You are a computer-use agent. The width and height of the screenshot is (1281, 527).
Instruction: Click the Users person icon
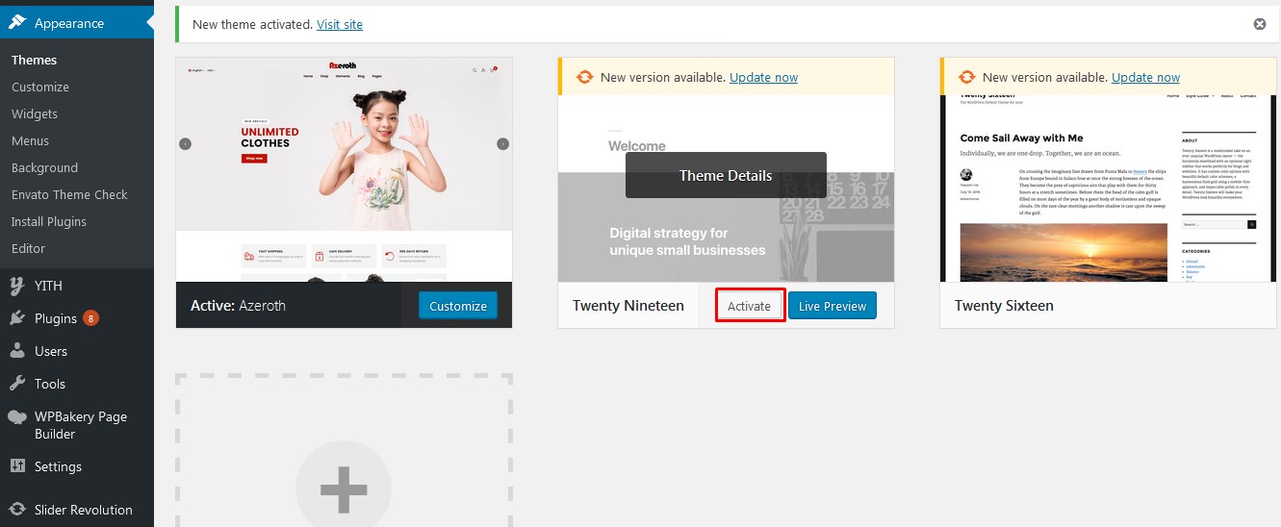(17, 351)
